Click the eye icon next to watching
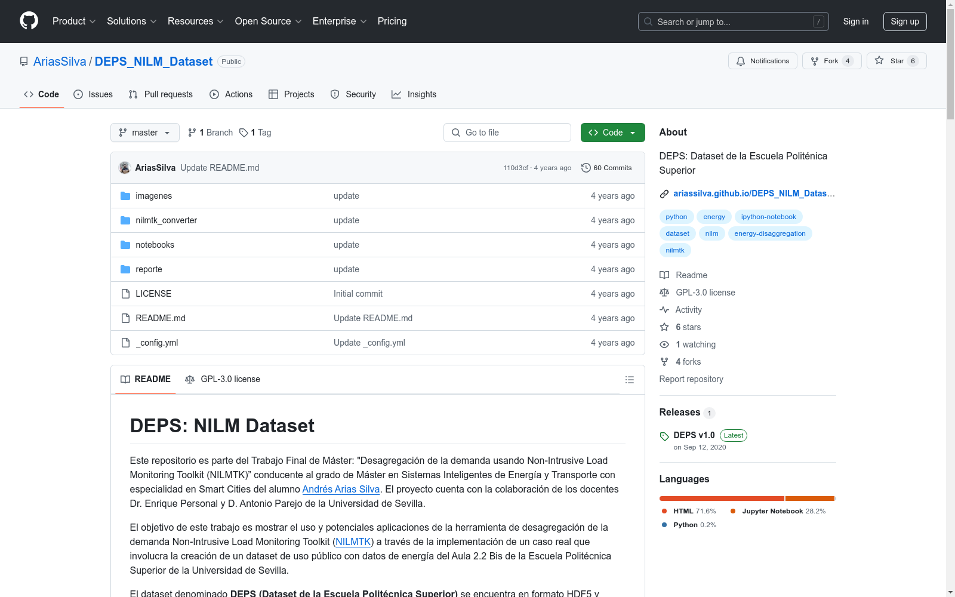The width and height of the screenshot is (955, 597). coord(664,344)
